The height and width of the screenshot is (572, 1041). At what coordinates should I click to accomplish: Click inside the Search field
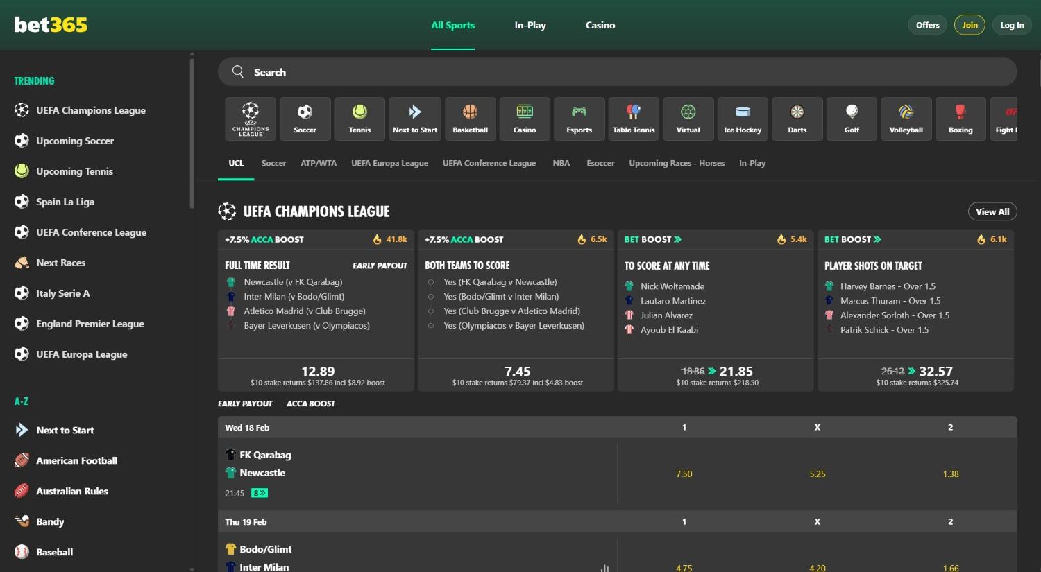coord(486,71)
